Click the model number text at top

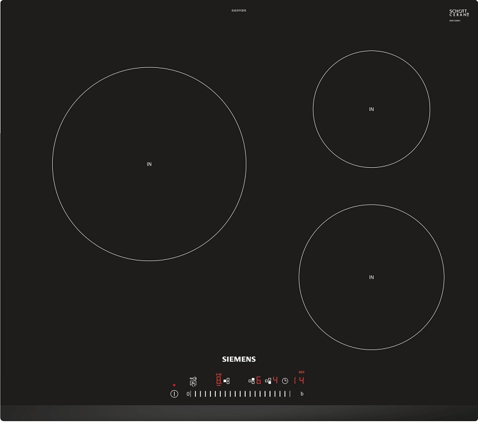pos(238,10)
